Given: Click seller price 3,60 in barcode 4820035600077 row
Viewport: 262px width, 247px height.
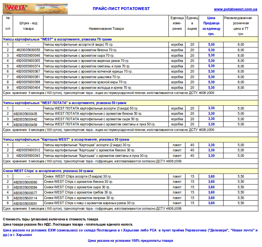Looking at the screenshot, I should point(211,193).
